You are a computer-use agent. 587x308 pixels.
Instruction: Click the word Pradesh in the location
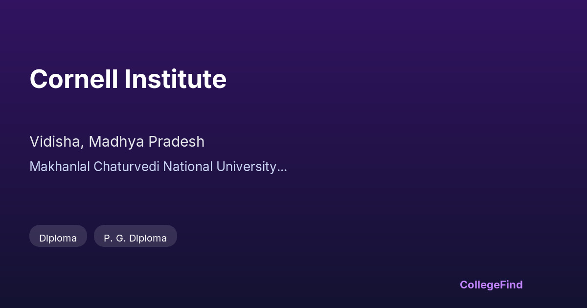pos(177,142)
